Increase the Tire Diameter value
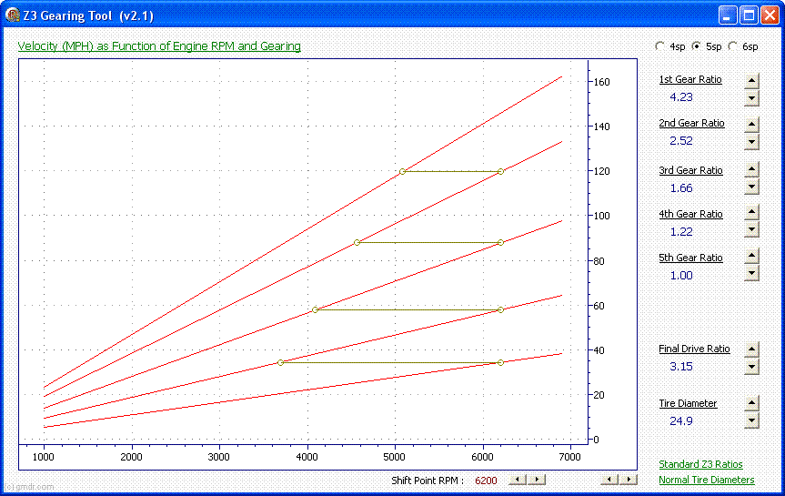The width and height of the screenshot is (785, 496). (751, 403)
